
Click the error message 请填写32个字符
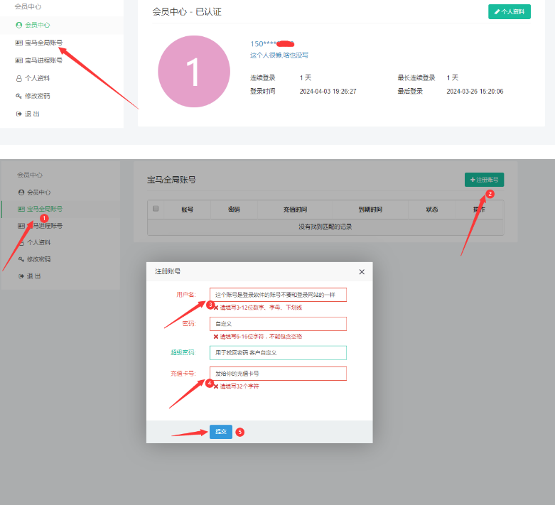[x=239, y=386]
